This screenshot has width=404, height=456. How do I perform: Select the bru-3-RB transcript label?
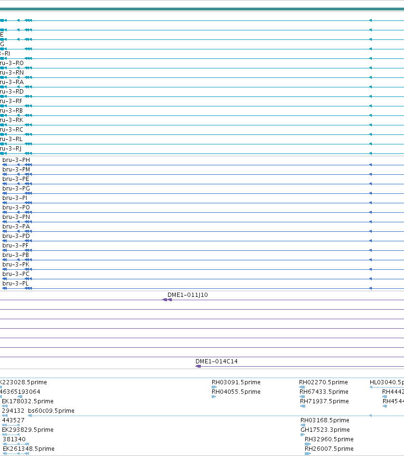coord(11,111)
